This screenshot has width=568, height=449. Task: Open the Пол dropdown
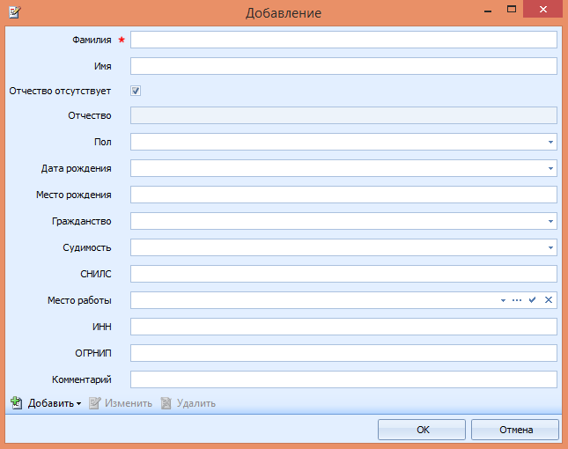[550, 142]
